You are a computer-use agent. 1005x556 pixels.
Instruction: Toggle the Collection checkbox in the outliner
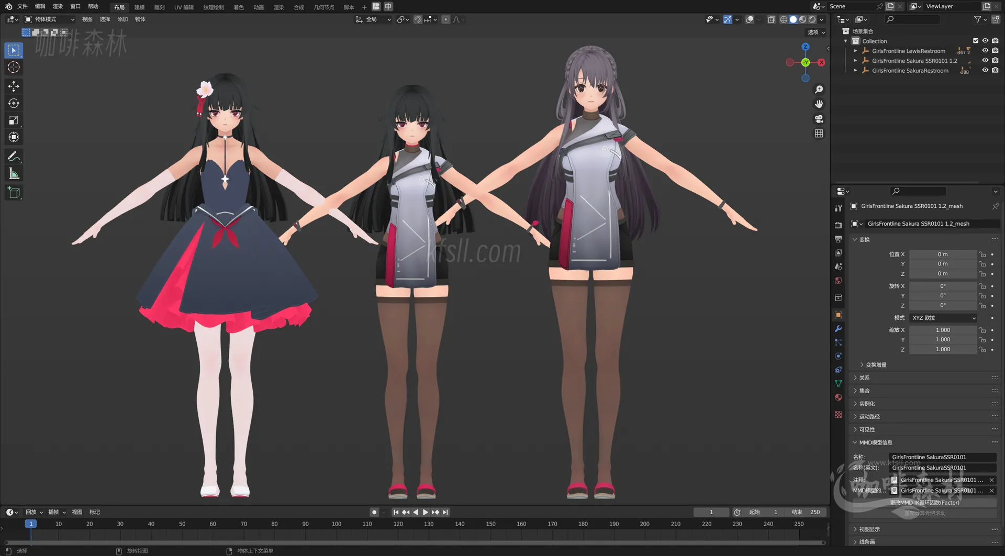975,40
